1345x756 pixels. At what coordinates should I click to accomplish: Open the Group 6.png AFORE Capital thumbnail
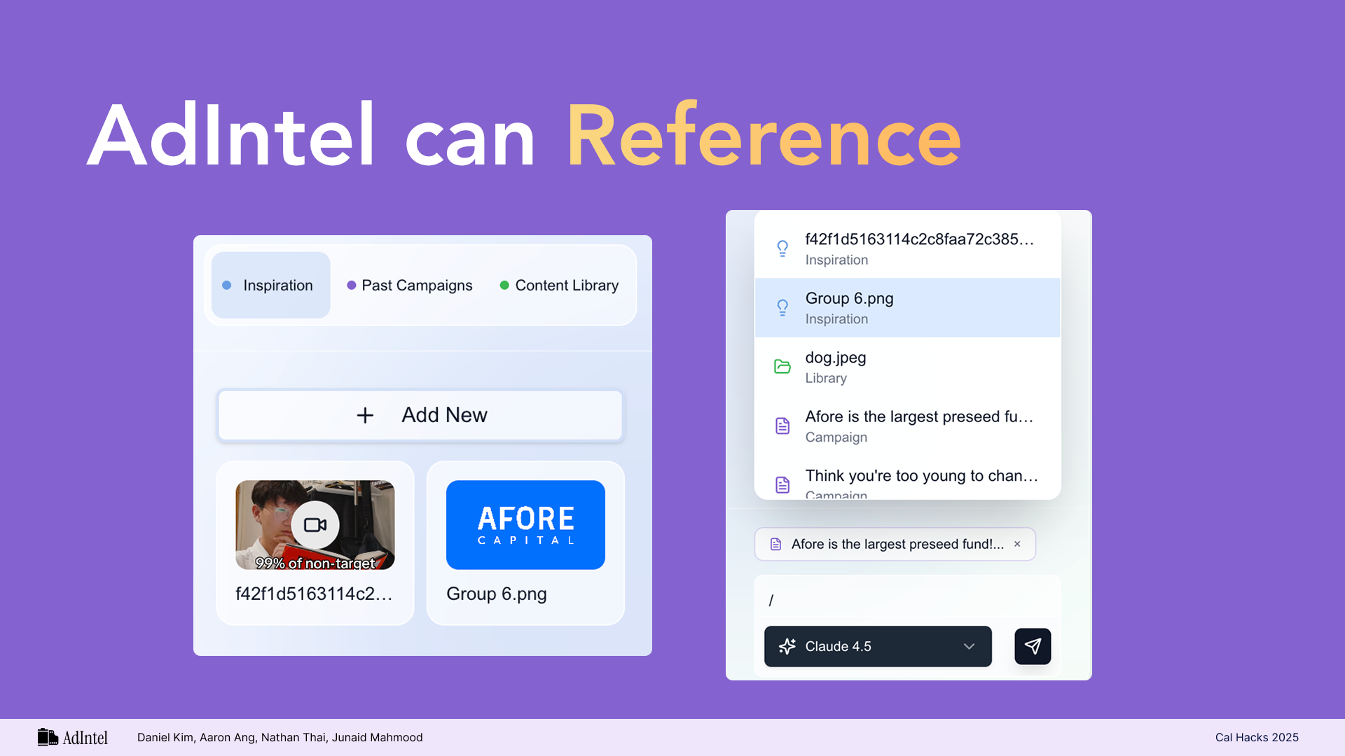point(525,524)
